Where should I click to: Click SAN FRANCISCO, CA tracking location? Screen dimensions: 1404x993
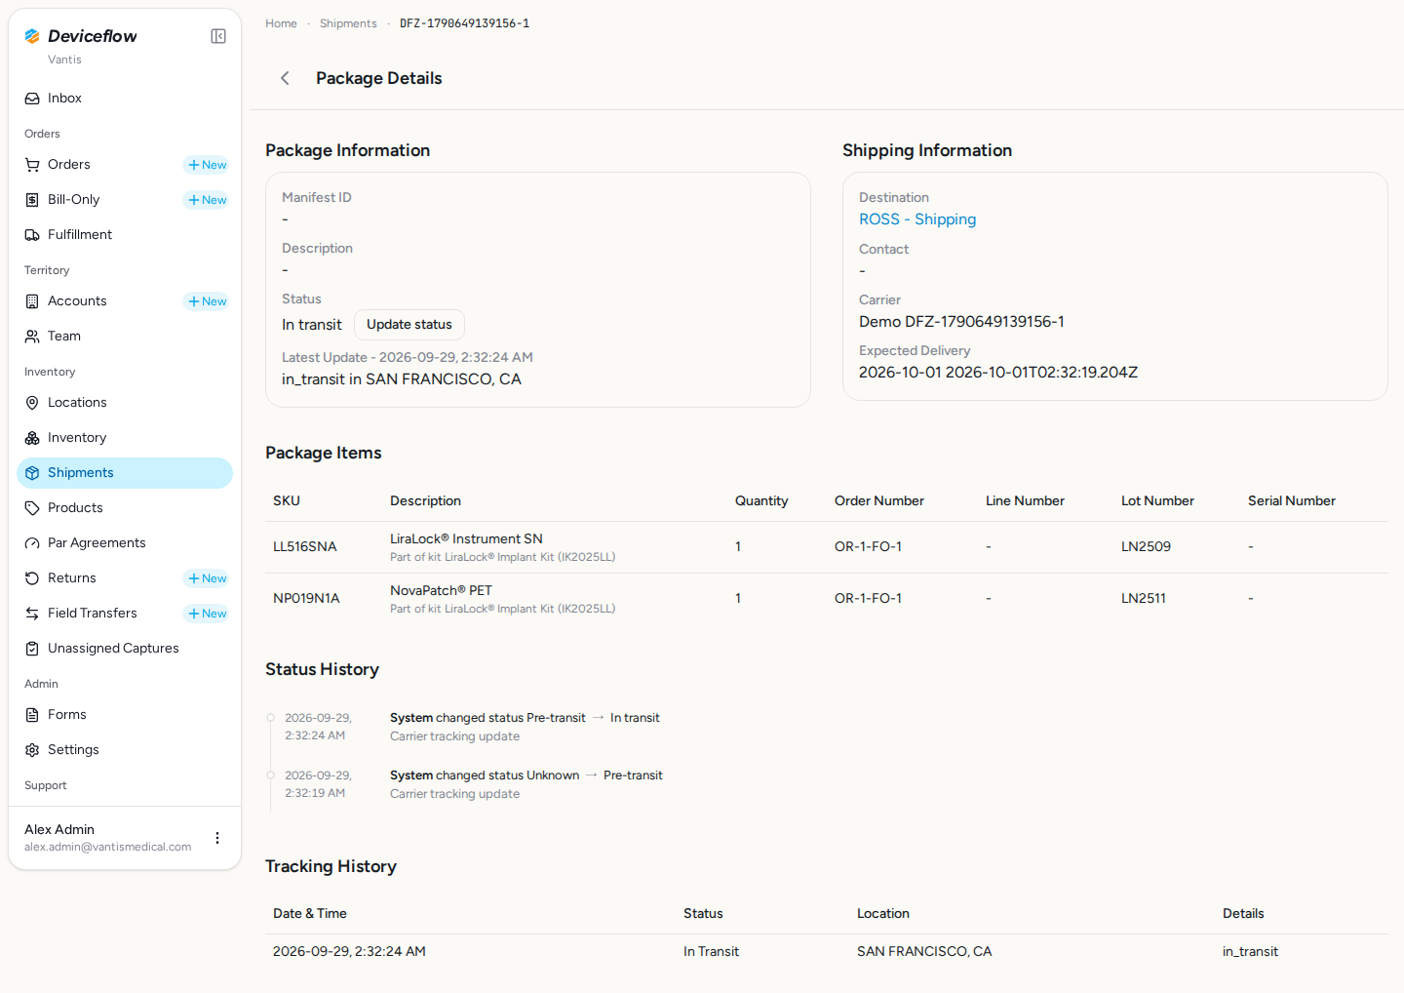tap(924, 952)
